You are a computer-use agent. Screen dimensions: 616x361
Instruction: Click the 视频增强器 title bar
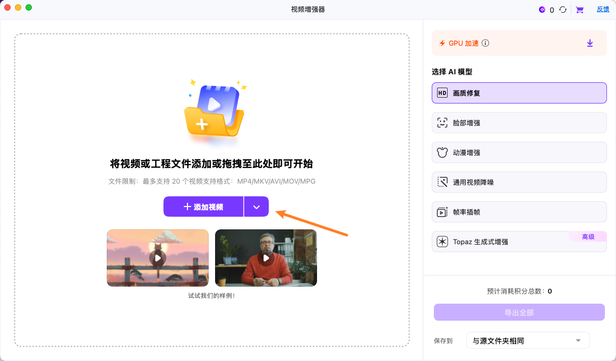click(x=308, y=8)
